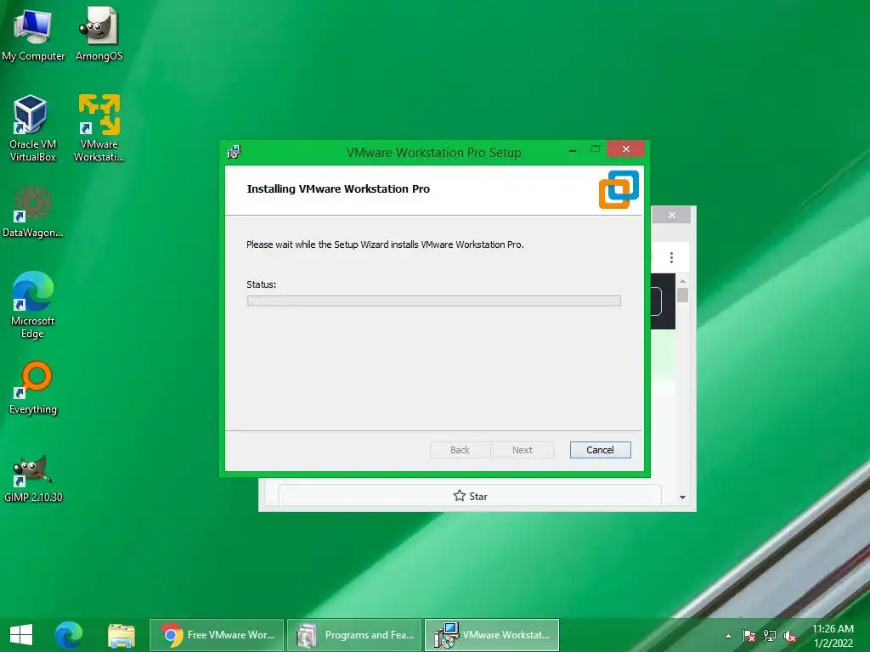Switch to Programs and Features taskbar window
The image size is (870, 652).
(x=354, y=635)
